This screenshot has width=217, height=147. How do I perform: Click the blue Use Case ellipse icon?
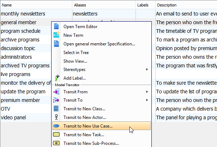pos(56,126)
